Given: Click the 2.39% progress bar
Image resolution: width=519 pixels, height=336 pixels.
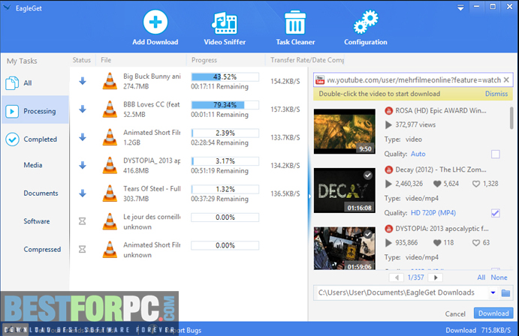Looking at the screenshot, I should point(225,133).
